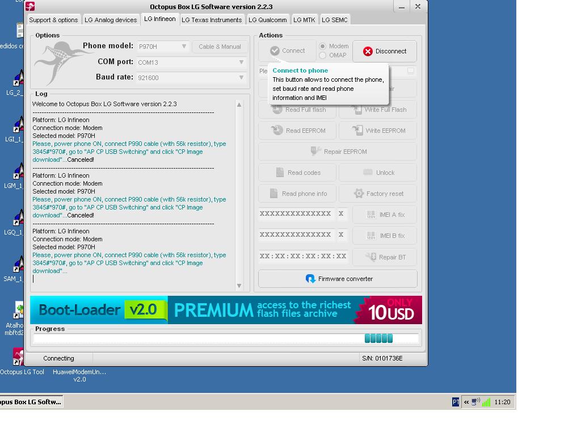Click the Read codes document icon
Viewport: 581px width, 436px height.
coord(280,173)
